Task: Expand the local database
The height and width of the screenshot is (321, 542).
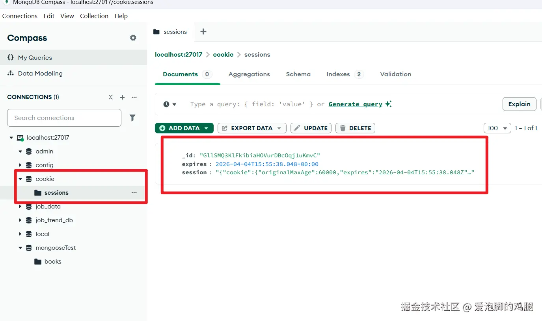Action: point(20,234)
